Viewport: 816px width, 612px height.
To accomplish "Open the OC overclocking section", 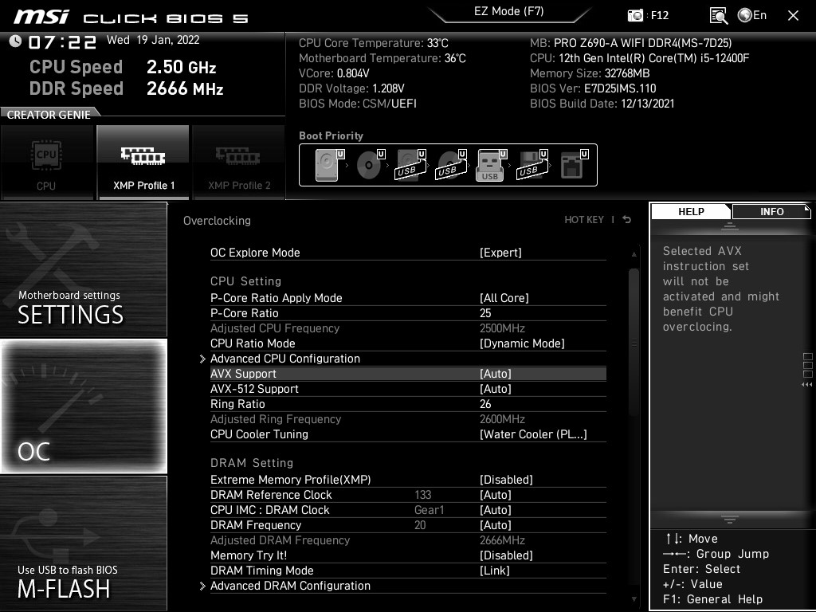I will point(83,406).
